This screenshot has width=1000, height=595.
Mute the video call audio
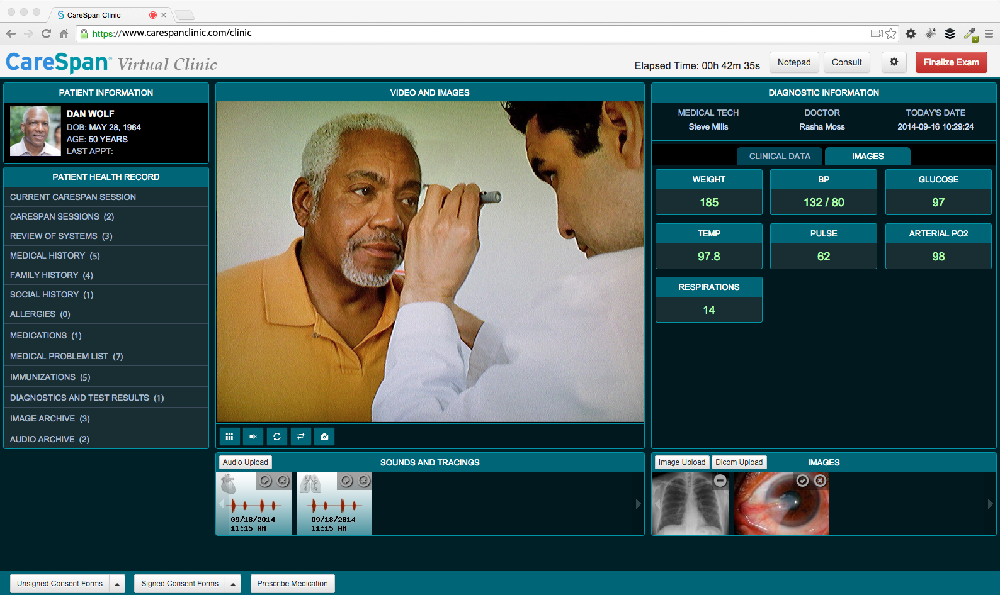click(x=253, y=437)
